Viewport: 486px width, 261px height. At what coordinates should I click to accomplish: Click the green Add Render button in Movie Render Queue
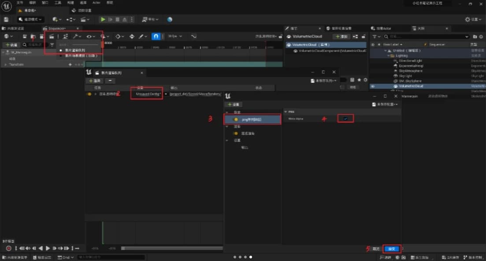point(95,81)
